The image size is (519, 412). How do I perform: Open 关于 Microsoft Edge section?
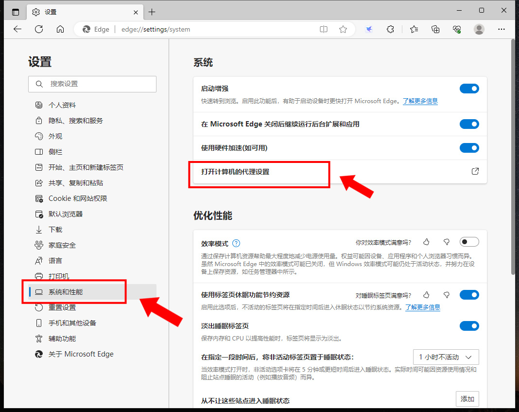point(92,354)
